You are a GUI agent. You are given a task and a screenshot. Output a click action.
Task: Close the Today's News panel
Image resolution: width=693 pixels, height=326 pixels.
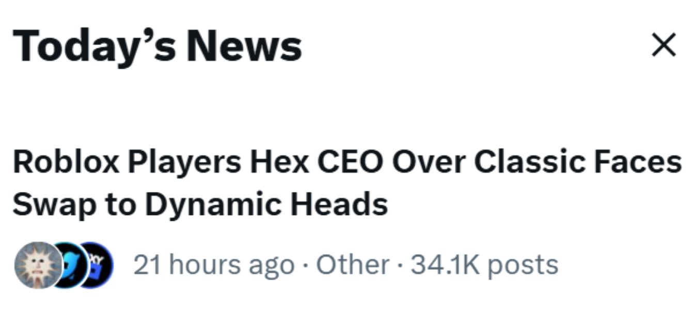click(664, 45)
